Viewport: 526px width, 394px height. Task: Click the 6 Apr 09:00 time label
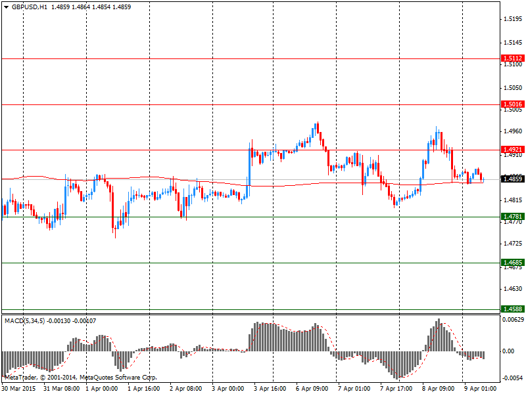(x=312, y=389)
